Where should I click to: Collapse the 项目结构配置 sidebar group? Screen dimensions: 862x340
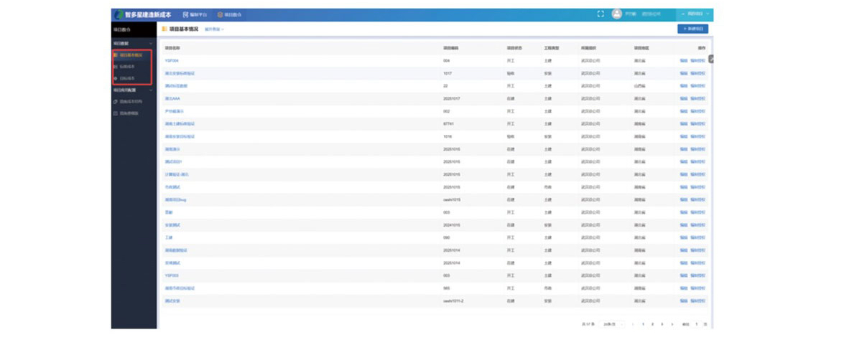[150, 90]
